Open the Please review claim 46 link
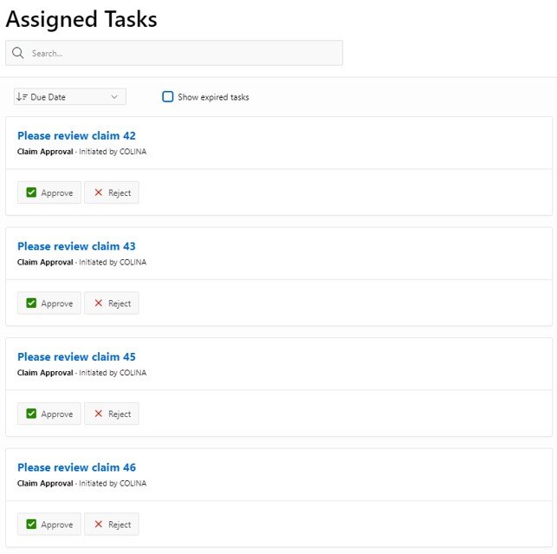The height and width of the screenshot is (554, 557). pyautogui.click(x=76, y=467)
